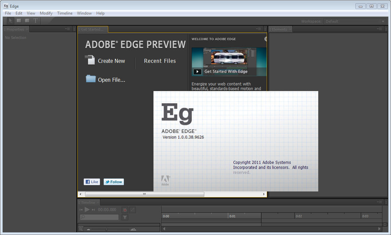Click the 0:03 mark on timeline ruler

[x=365, y=216]
